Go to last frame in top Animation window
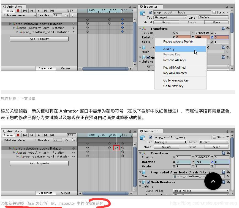The height and width of the screenshot is (208, 239). (52, 11)
